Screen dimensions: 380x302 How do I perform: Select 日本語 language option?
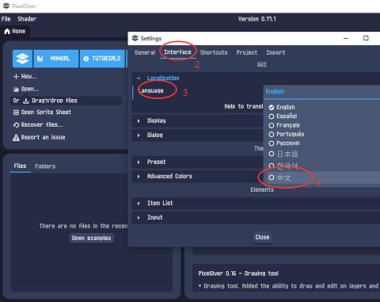(283, 154)
